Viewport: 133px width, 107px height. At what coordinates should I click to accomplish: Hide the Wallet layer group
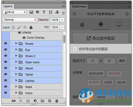click(6, 68)
